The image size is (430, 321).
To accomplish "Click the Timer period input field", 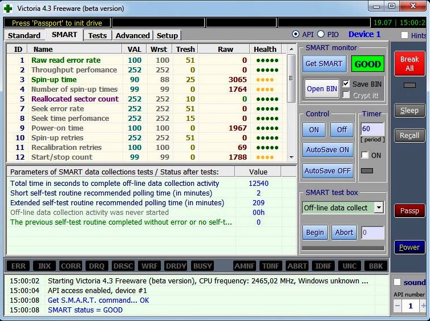I will point(372,128).
